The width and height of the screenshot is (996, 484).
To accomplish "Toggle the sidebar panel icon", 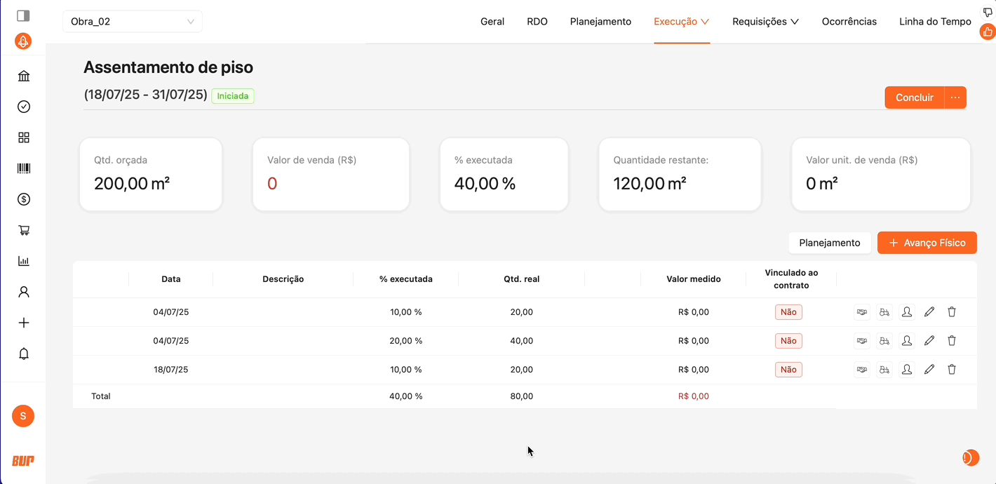I will [23, 15].
